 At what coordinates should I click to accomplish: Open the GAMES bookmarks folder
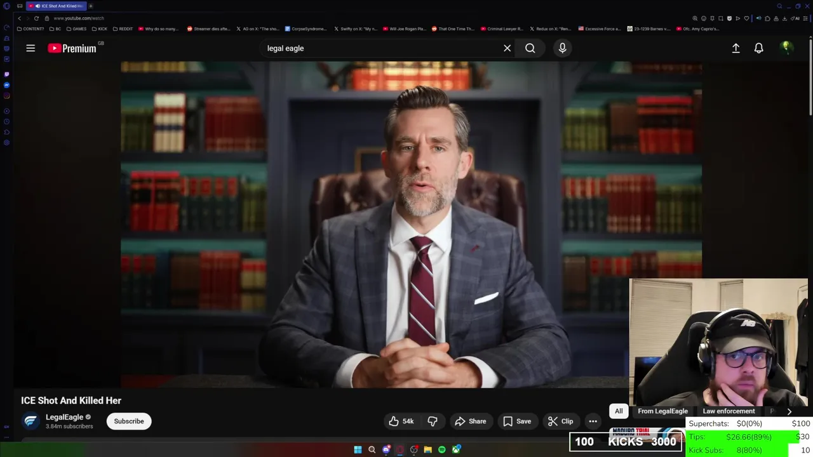[x=76, y=29]
